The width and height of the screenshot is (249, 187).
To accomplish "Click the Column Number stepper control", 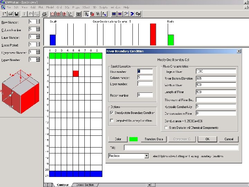I will point(38,29).
